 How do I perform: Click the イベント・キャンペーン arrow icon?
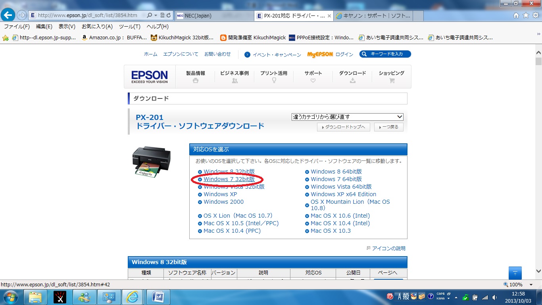(247, 54)
